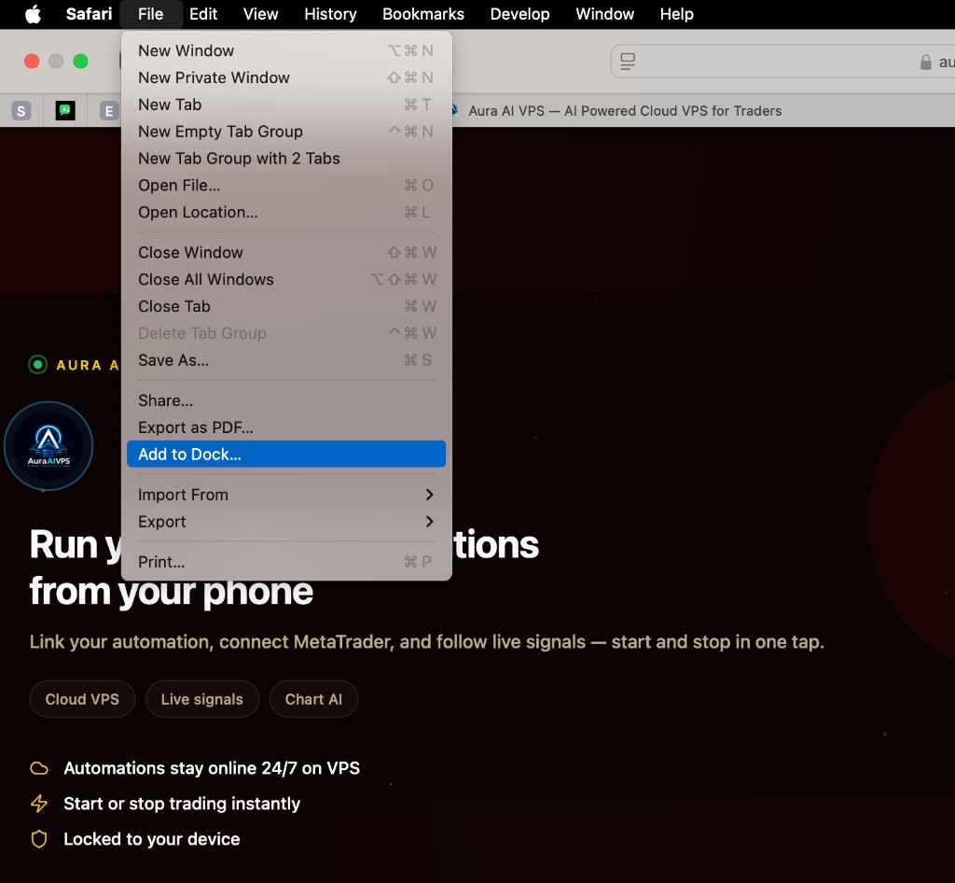The height and width of the screenshot is (883, 955).
Task: Open the Bookmarks menu
Action: 423,14
